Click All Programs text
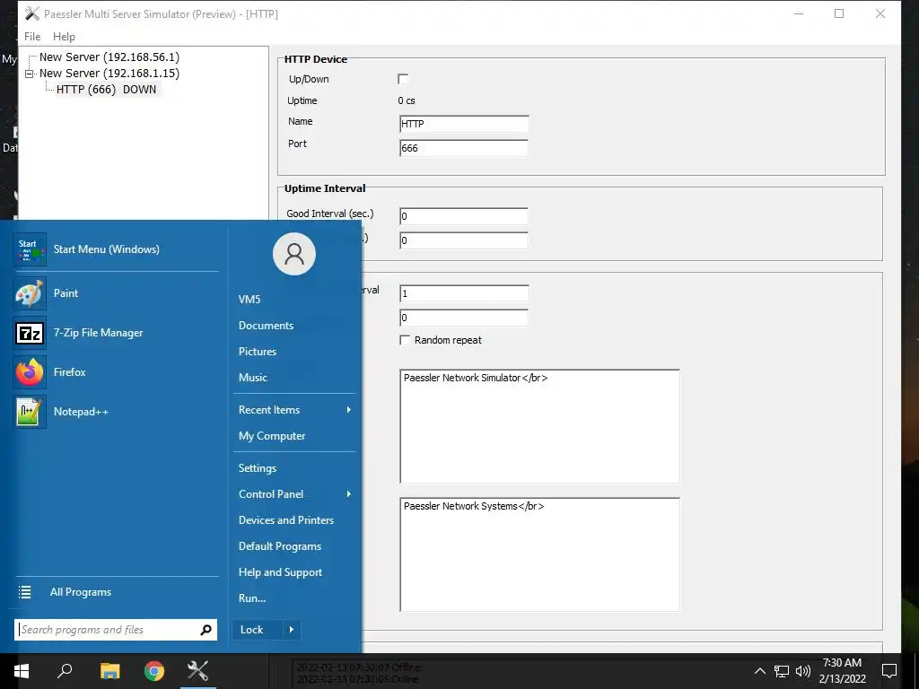Image resolution: width=919 pixels, height=689 pixels. click(x=80, y=592)
